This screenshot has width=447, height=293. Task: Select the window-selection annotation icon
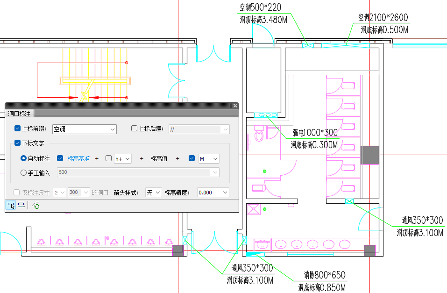coord(21,205)
